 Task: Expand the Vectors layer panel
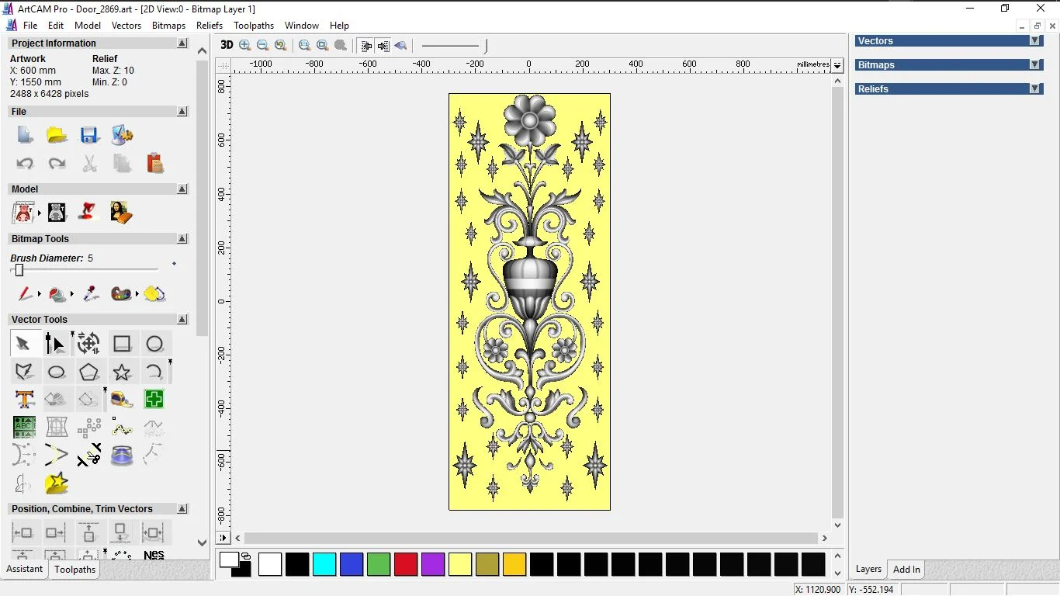click(1034, 41)
